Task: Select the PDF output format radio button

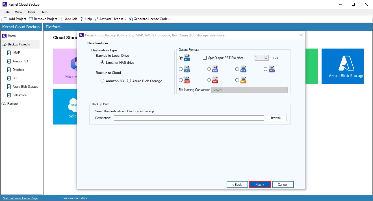Action: (209, 80)
